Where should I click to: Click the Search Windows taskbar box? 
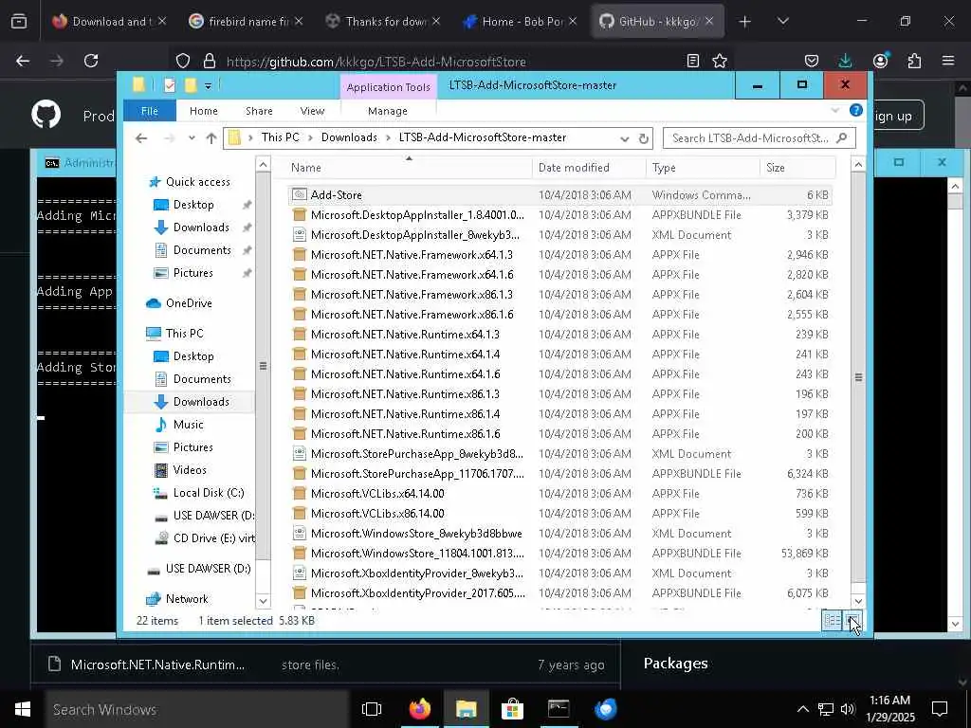pos(197,709)
